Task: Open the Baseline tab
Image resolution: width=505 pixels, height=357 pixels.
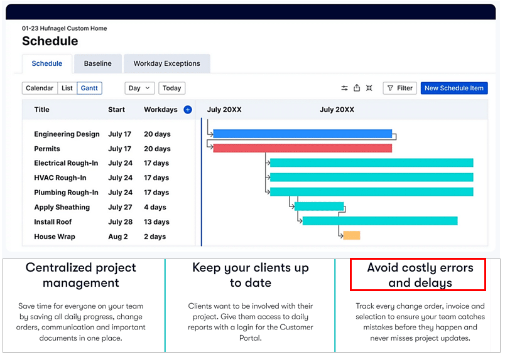Action: click(x=97, y=64)
